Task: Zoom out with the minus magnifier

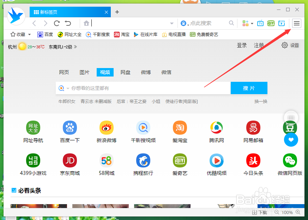Action: 277,212
